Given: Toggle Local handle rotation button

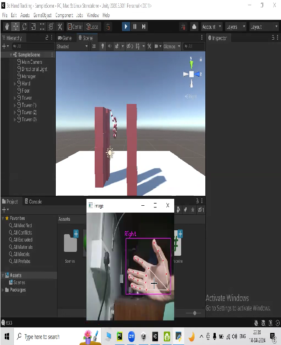Looking at the screenshot, I should (x=93, y=27).
